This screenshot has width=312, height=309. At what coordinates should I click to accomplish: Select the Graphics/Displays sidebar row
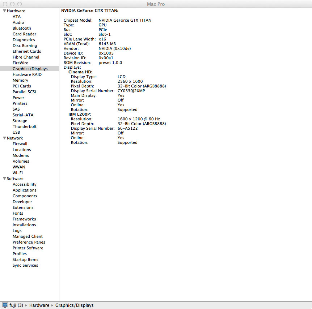[29, 69]
